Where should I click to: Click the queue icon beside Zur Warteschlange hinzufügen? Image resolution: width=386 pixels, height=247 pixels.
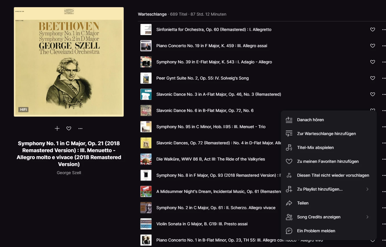pyautogui.click(x=289, y=134)
